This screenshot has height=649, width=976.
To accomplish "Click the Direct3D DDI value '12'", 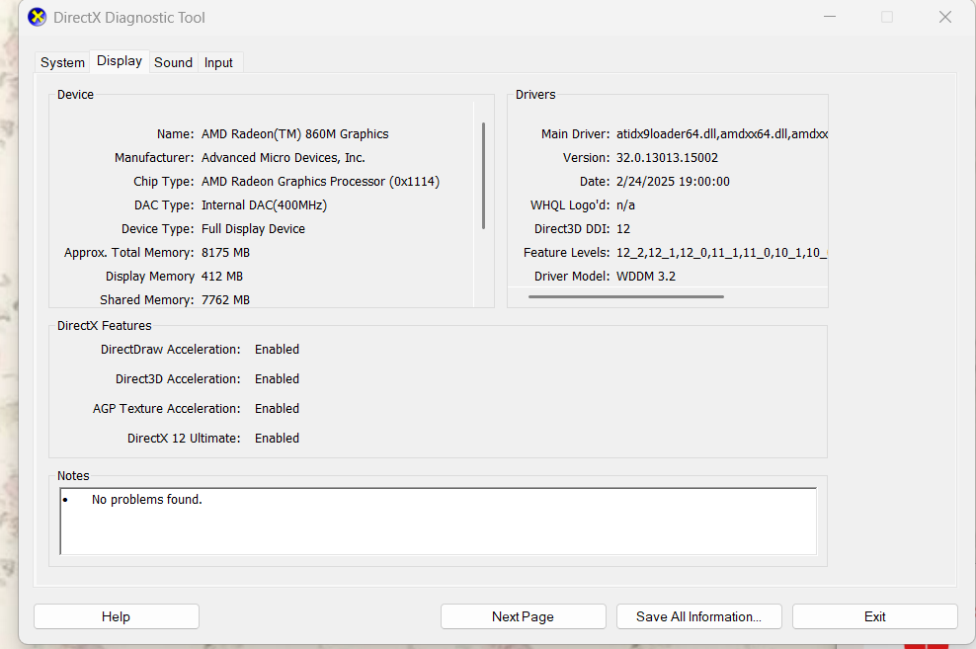I will [x=623, y=229].
